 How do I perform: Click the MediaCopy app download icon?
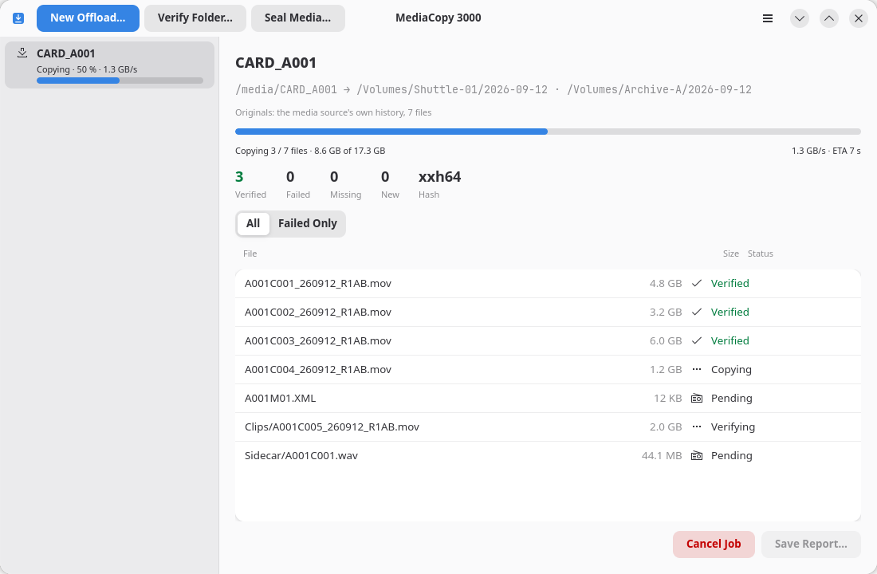18,18
